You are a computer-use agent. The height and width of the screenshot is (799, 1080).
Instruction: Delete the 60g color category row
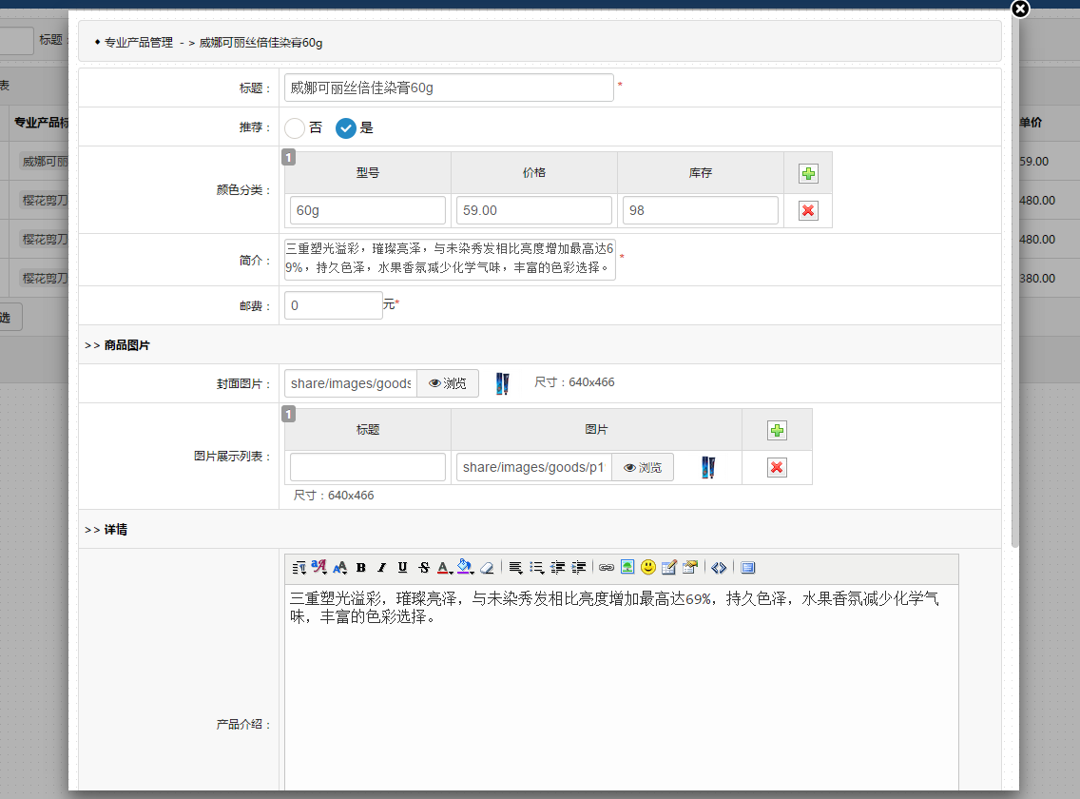coord(809,211)
